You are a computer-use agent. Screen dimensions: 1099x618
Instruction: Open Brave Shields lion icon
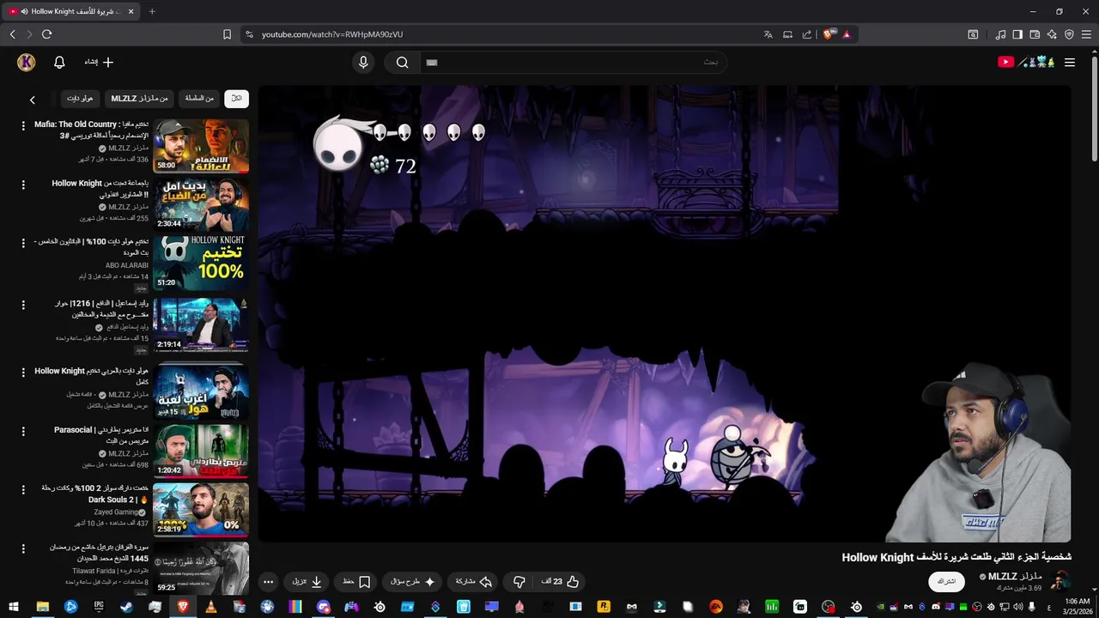tap(828, 34)
